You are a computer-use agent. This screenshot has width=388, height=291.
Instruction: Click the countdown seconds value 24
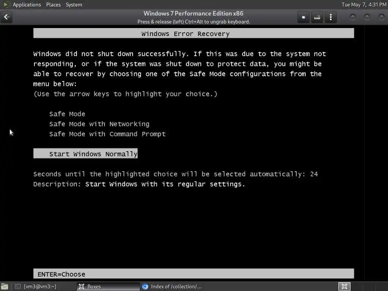click(314, 174)
